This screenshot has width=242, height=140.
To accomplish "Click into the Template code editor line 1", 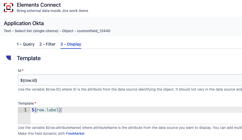I will (x=136, y=110).
